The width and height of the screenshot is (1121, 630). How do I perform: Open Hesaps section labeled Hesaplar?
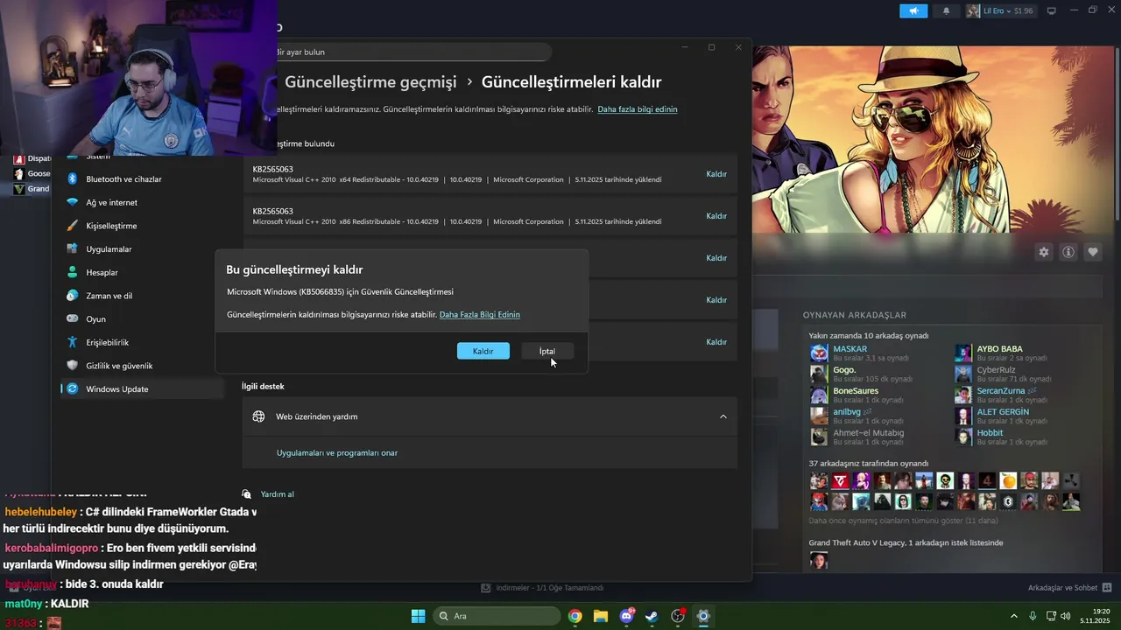(x=102, y=272)
